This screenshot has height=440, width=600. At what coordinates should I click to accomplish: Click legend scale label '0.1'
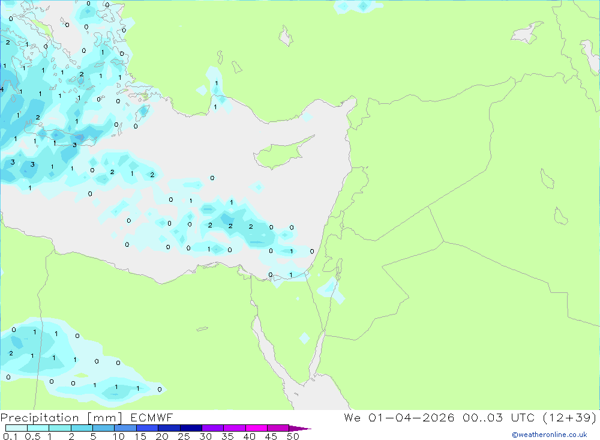10,436
